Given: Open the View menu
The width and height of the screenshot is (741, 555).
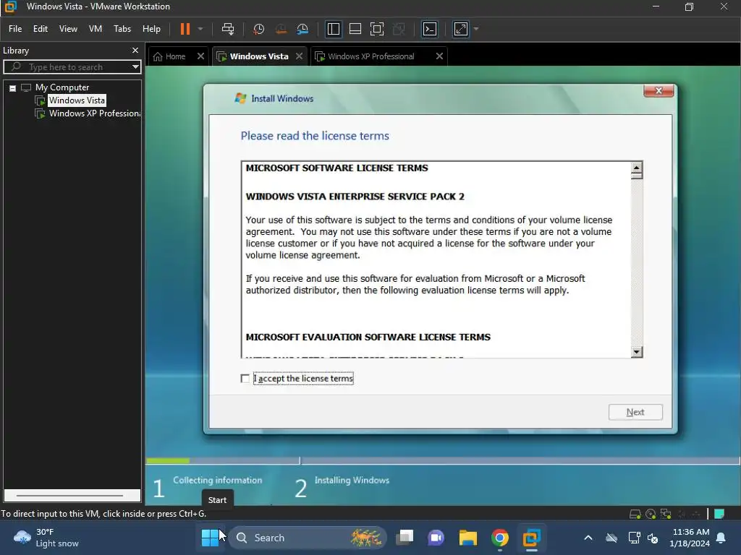Looking at the screenshot, I should click(x=68, y=29).
